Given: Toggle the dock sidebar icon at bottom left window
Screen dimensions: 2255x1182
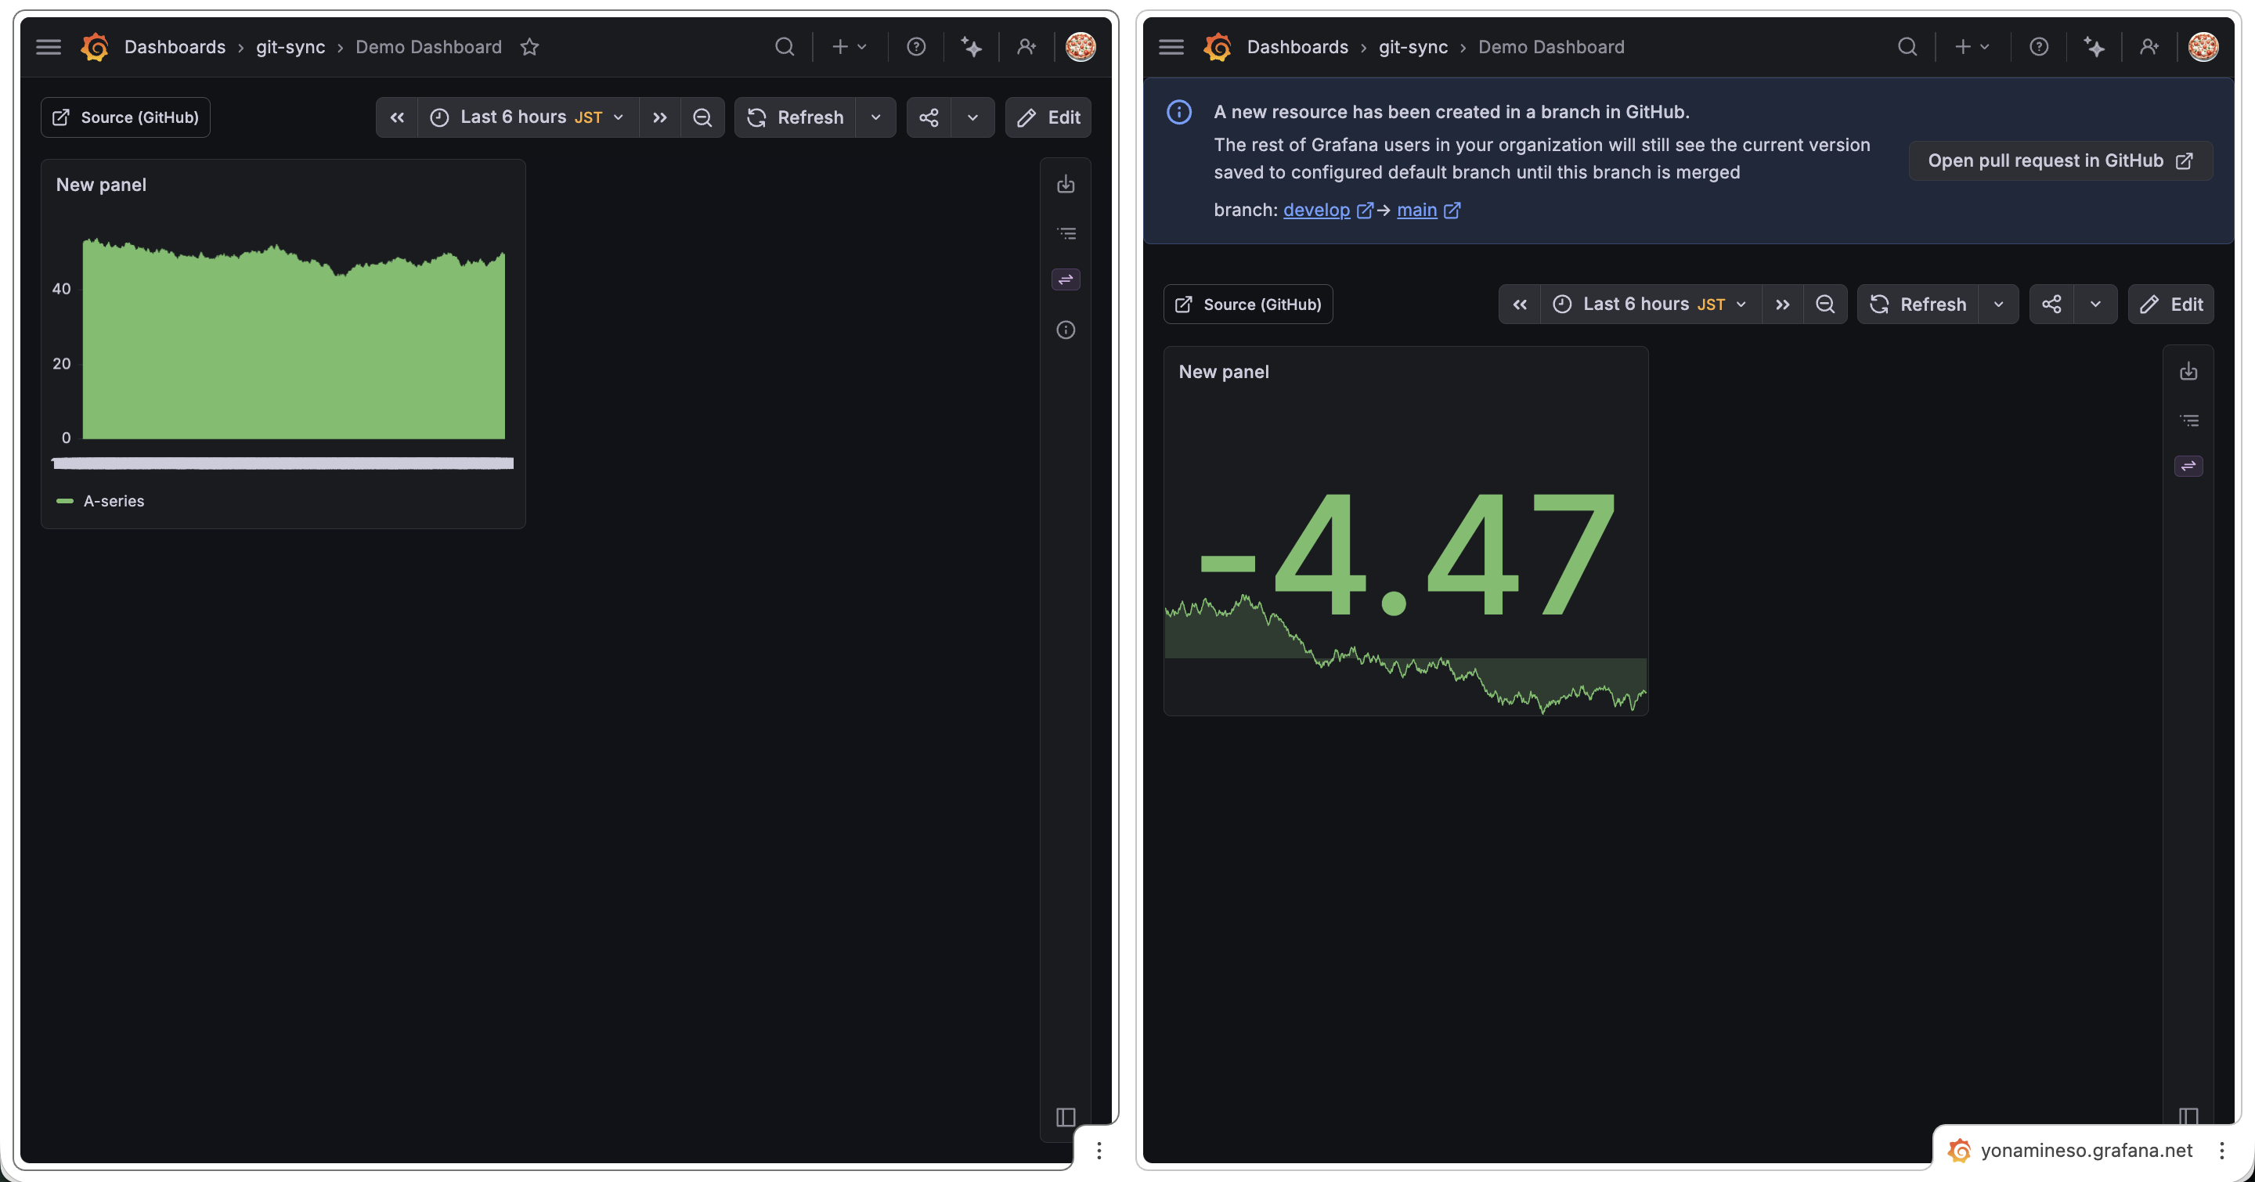Looking at the screenshot, I should 1066,1117.
